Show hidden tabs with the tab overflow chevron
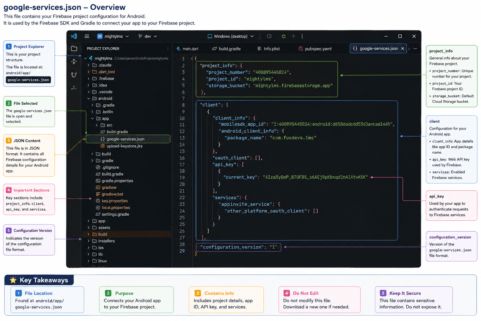The height and width of the screenshot is (321, 481). click(x=409, y=49)
